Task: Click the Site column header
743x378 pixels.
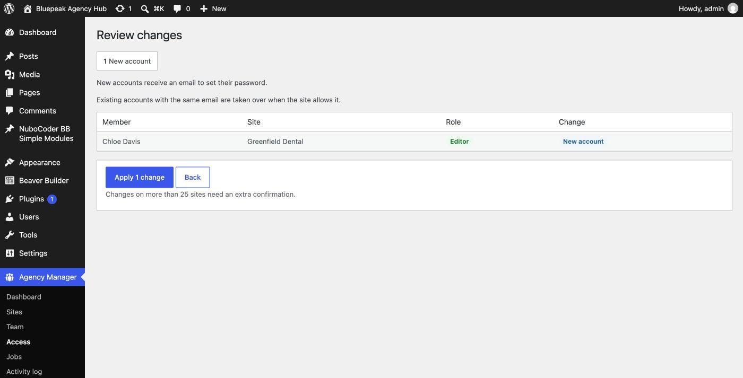Action: 254,122
